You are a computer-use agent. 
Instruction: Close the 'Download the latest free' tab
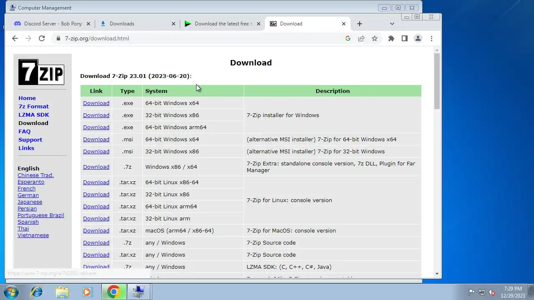[259, 24]
